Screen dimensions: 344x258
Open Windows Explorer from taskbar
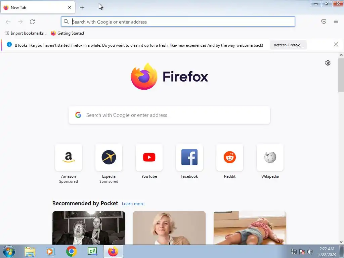click(x=30, y=252)
